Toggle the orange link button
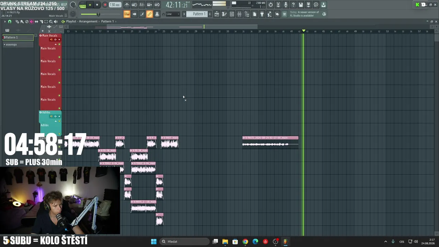This screenshot has width=439, height=247. tap(150, 14)
